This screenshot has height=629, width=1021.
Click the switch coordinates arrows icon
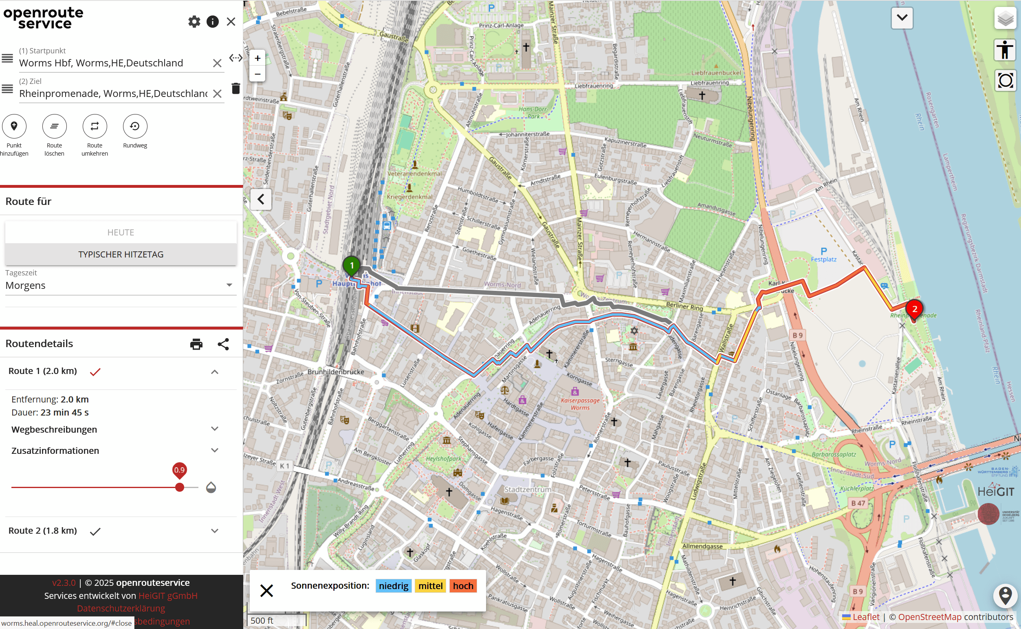(235, 58)
